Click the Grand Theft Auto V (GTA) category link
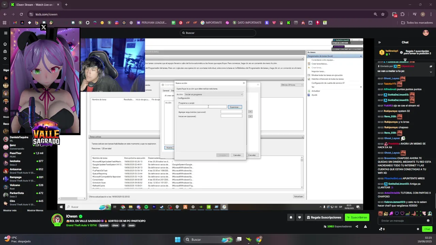Screen dimensions: 436x245 (81, 225)
